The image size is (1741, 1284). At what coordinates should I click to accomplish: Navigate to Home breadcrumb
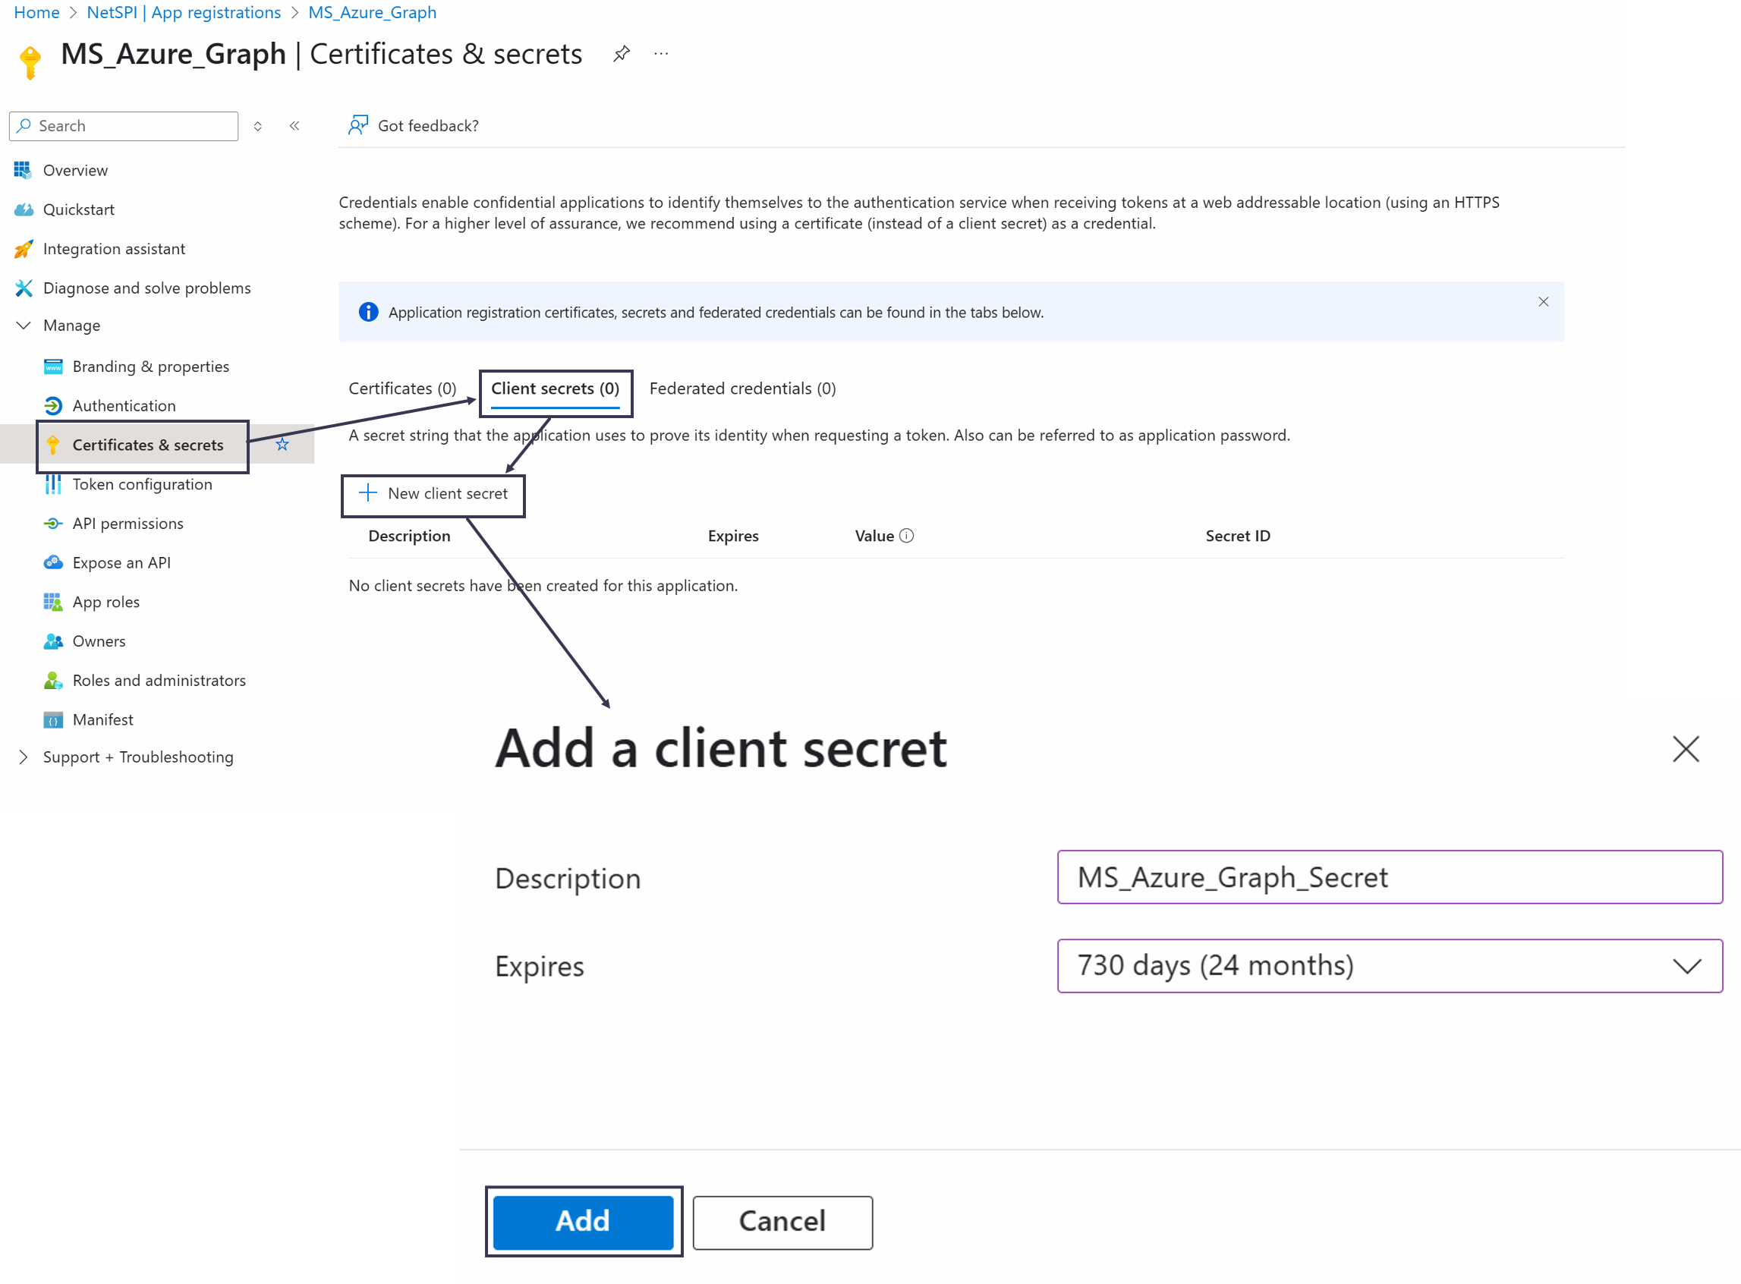(x=36, y=12)
